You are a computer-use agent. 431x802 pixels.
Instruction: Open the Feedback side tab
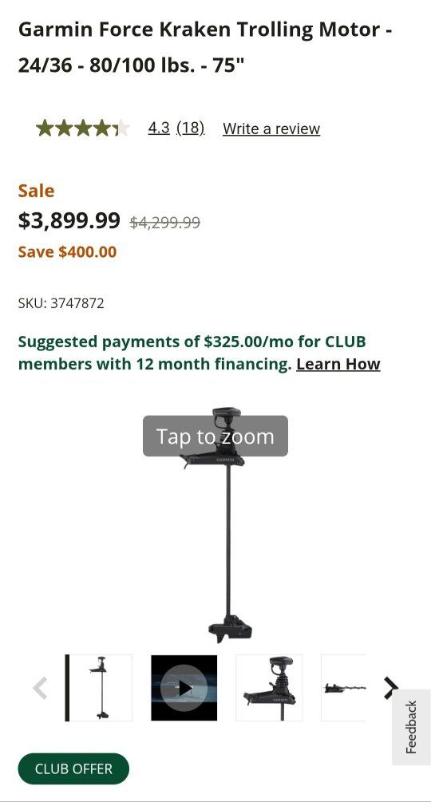pos(412,727)
